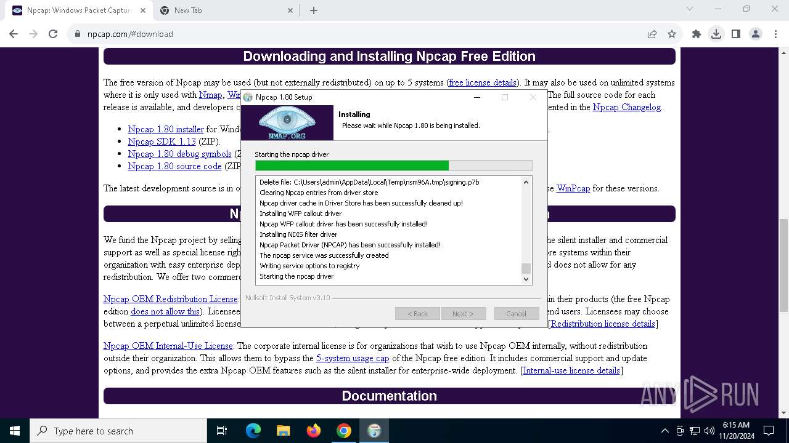Toggle the Chrome side panel icon
This screenshot has width=789, height=443.
[x=736, y=34]
